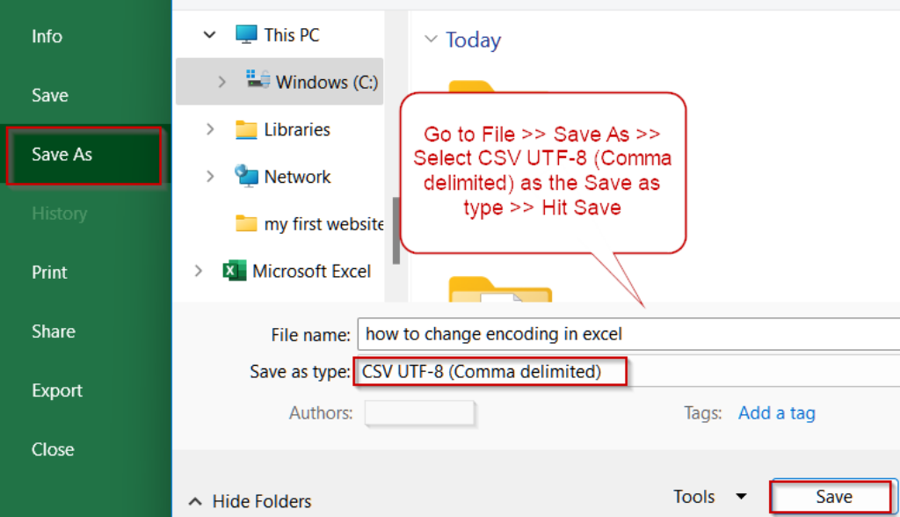
Task: Collapse the This PC tree node
Action: point(209,35)
